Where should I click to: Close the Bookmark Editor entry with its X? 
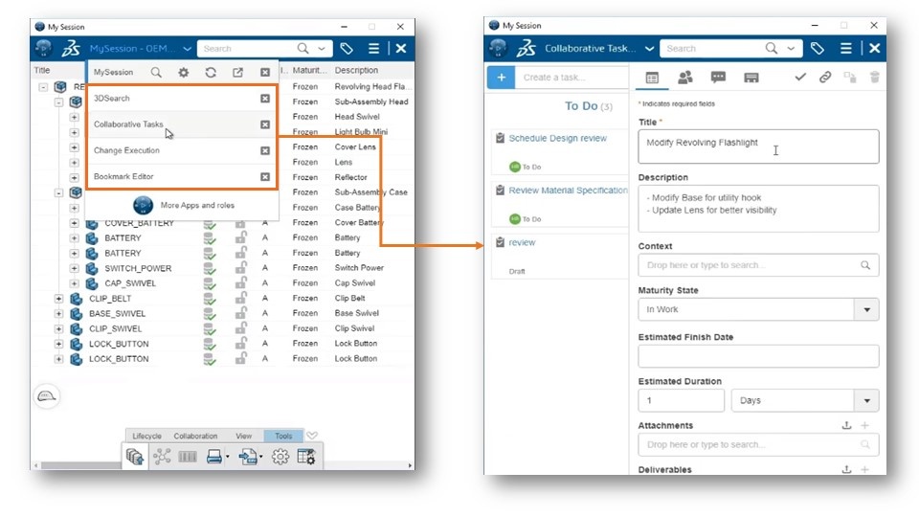pos(265,176)
